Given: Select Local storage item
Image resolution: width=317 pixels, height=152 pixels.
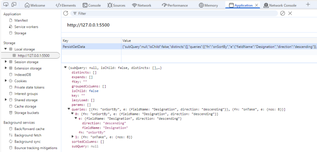Looking at the screenshot, I should click(x=24, y=49).
